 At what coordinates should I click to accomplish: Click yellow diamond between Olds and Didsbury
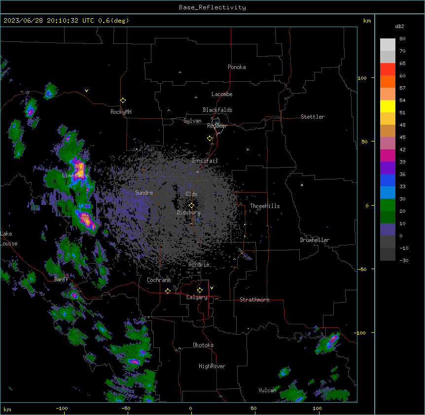tap(191, 206)
